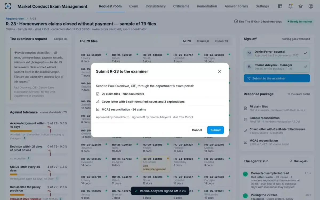The height and width of the screenshot is (200, 320).
Task: Click the checkmark on Daniel Ferro's sign-off card
Action: point(306,53)
